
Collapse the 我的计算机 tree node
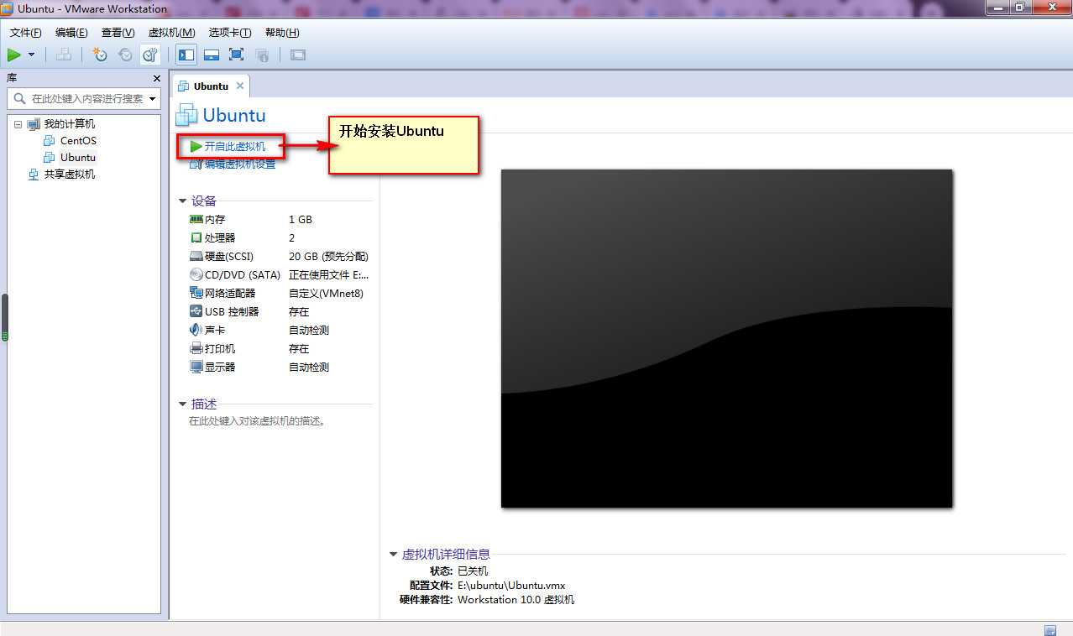(x=18, y=124)
